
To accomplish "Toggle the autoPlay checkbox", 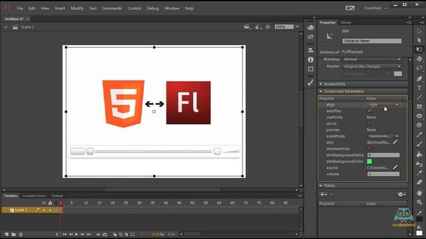I will point(369,111).
